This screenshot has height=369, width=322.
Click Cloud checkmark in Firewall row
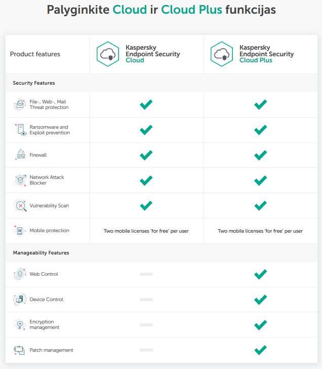146,155
